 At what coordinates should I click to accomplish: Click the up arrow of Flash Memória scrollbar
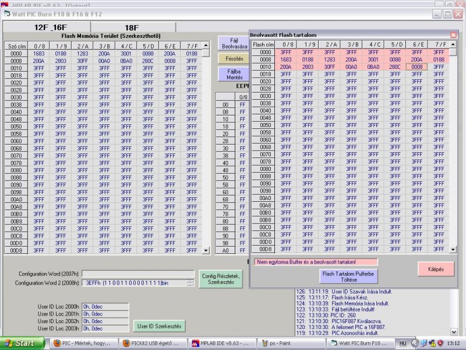[206, 45]
